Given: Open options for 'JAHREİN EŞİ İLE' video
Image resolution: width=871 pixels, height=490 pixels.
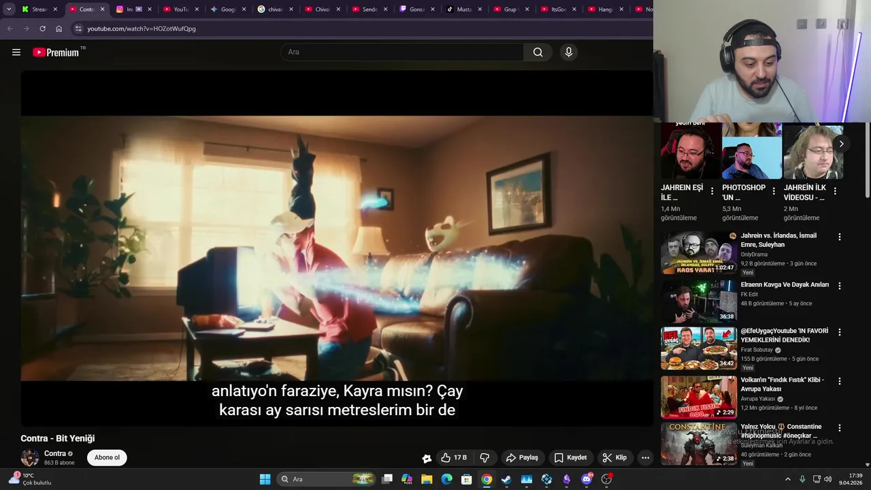Looking at the screenshot, I should pos(712,191).
